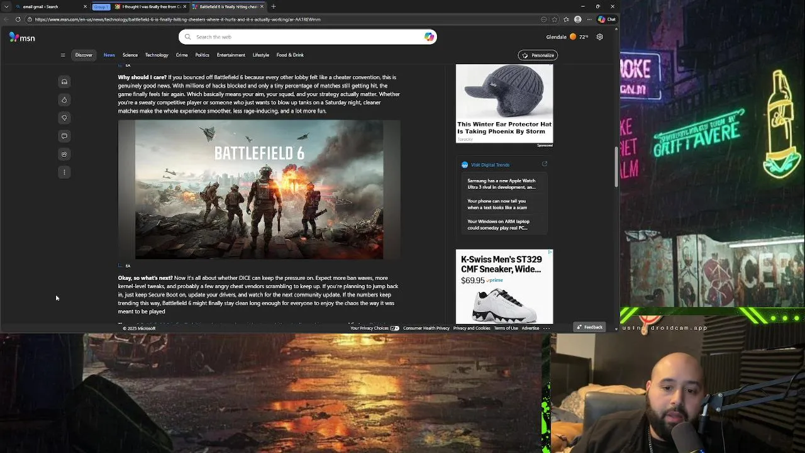Click the thumbs down dislike icon
This screenshot has width=805, height=453.
pyautogui.click(x=64, y=118)
